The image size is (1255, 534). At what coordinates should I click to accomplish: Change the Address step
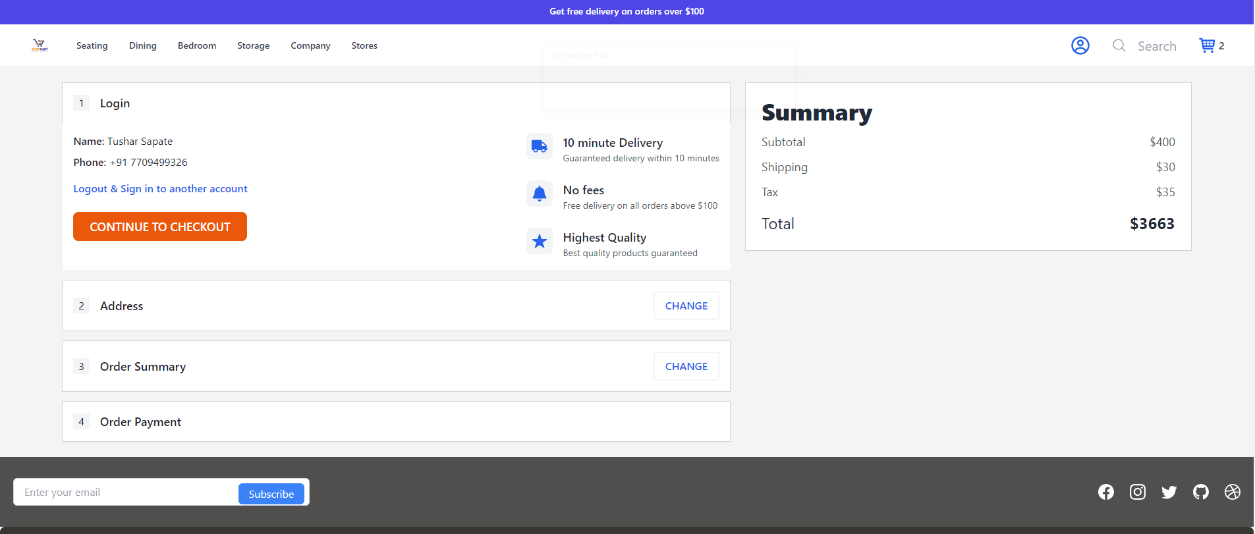[686, 306]
